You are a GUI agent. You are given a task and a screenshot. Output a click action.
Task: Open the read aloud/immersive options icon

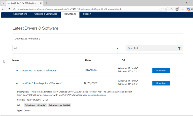pyautogui.click(x=161, y=9)
